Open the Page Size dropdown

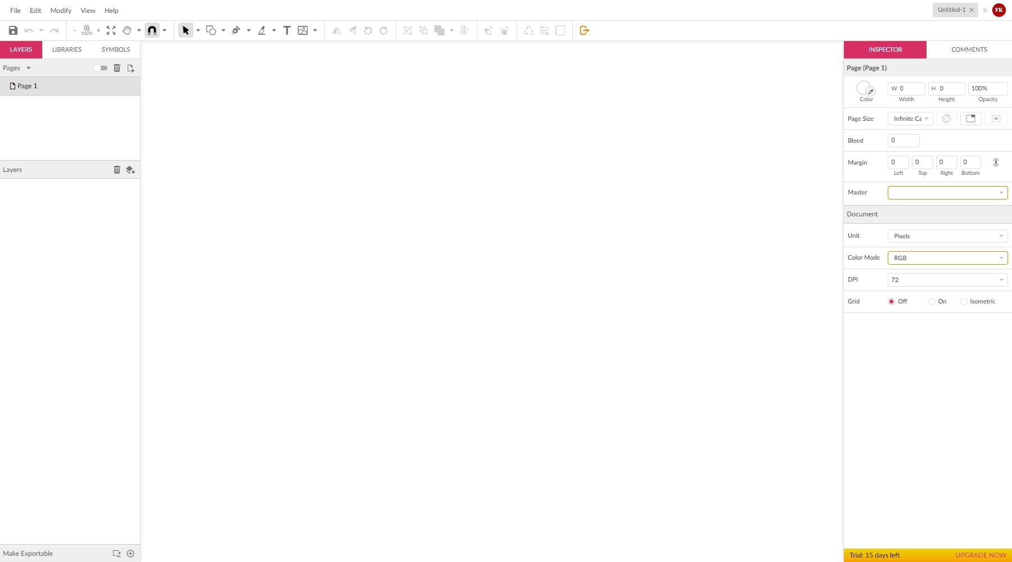(x=910, y=119)
